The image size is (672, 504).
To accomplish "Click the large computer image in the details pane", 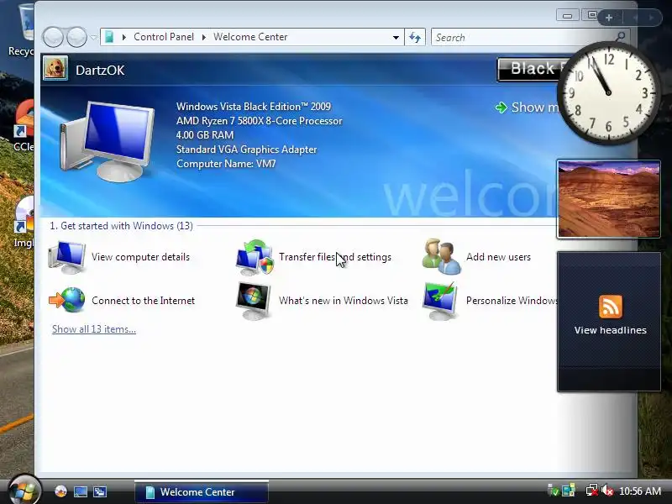I will tap(108, 141).
